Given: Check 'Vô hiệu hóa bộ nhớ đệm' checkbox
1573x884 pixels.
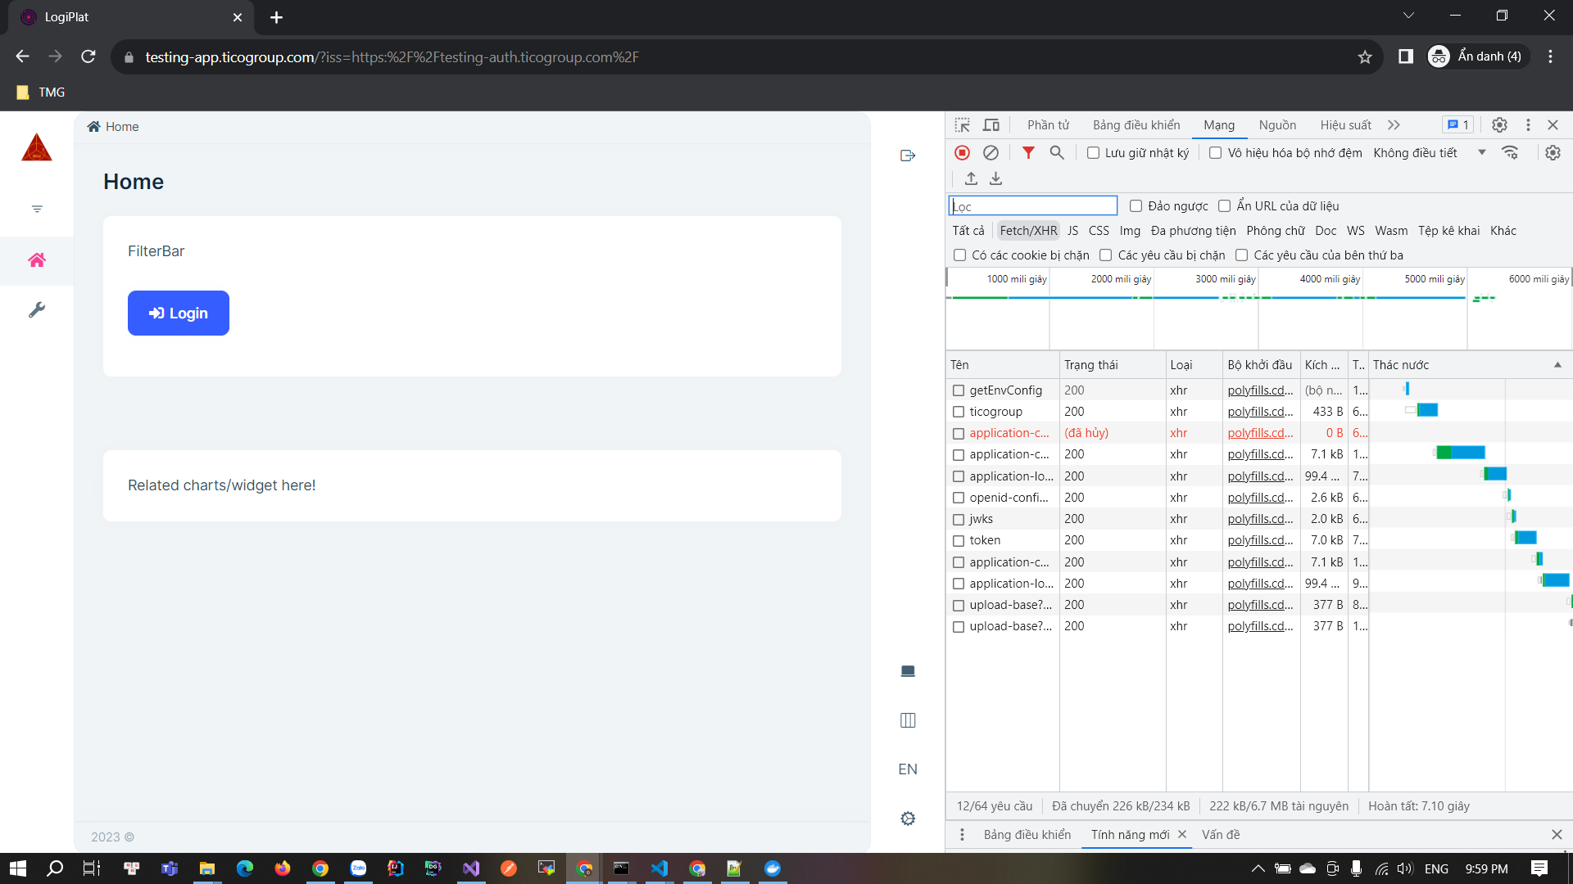Looking at the screenshot, I should pyautogui.click(x=1216, y=153).
